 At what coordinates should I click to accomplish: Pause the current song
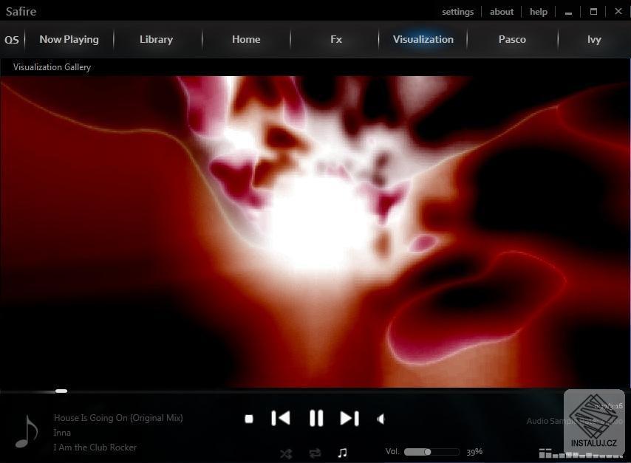point(316,419)
